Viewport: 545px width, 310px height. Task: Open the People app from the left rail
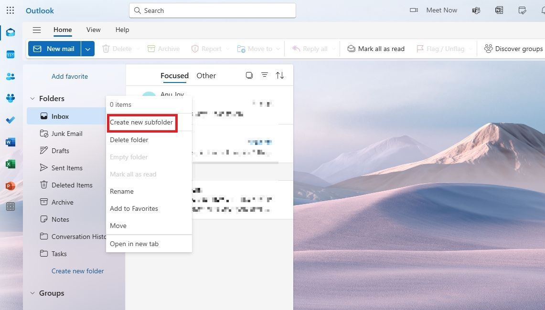pyautogui.click(x=11, y=76)
